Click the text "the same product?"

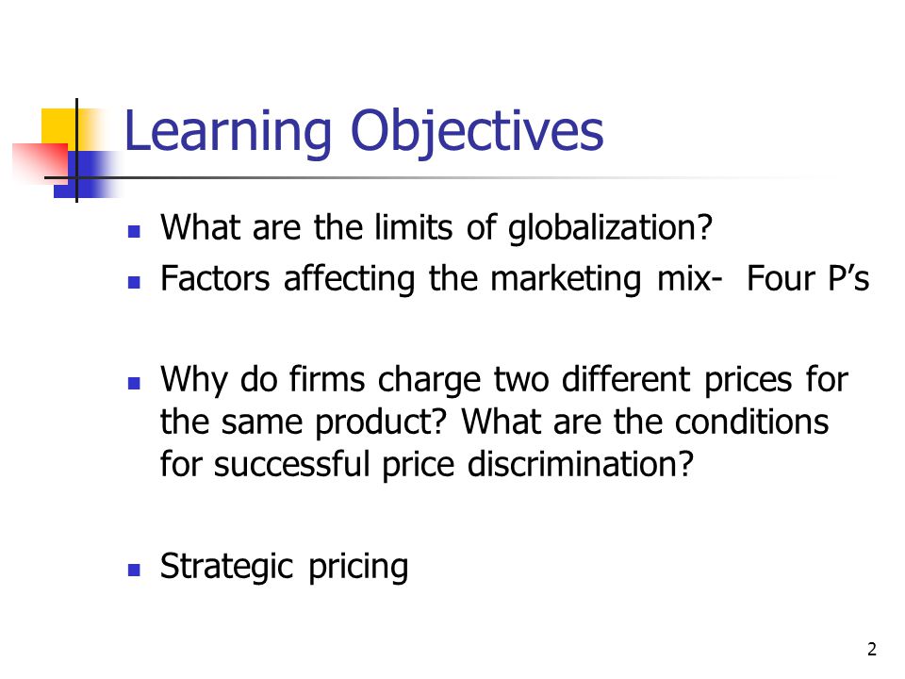pos(304,422)
